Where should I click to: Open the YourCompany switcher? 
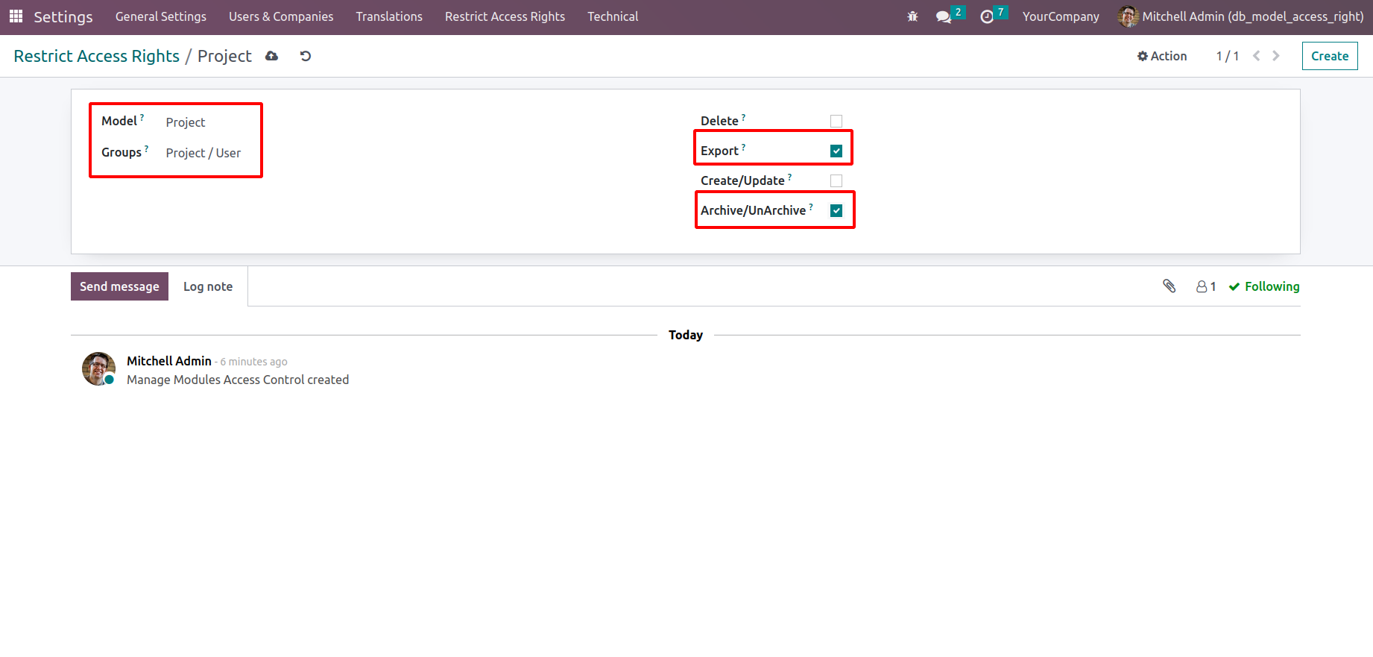point(1060,16)
